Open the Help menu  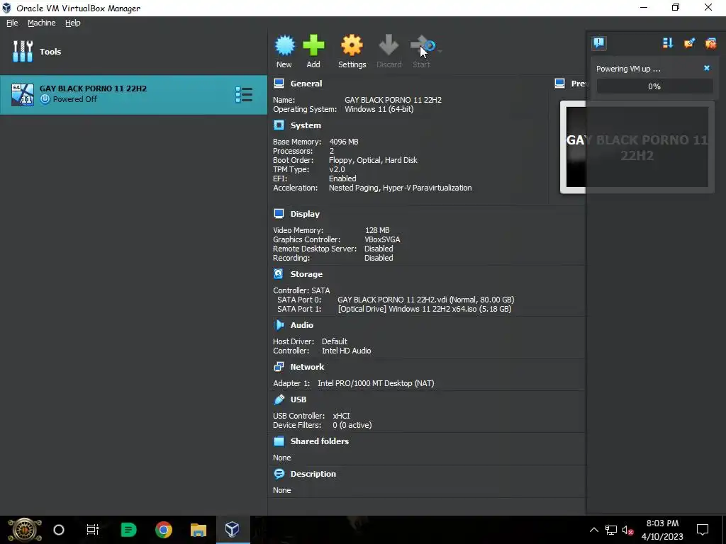[x=73, y=23]
